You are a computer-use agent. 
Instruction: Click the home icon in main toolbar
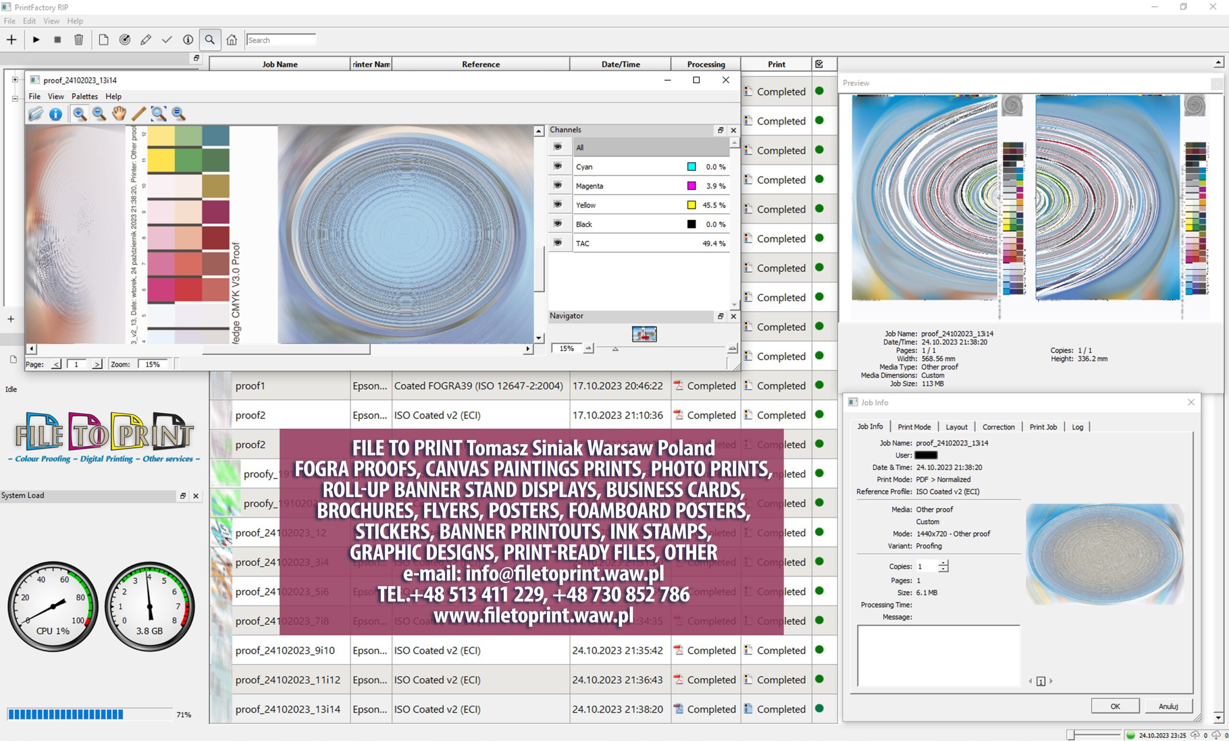(x=231, y=40)
